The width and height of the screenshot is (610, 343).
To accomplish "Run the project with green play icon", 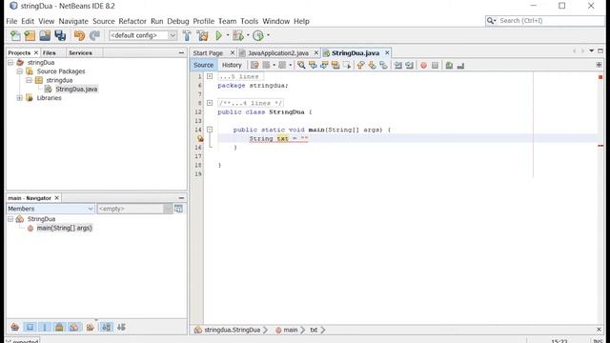I will tap(218, 36).
